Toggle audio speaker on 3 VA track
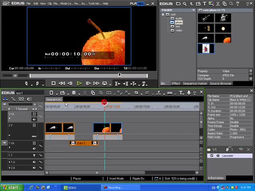The image size is (255, 191). tap(35, 119)
